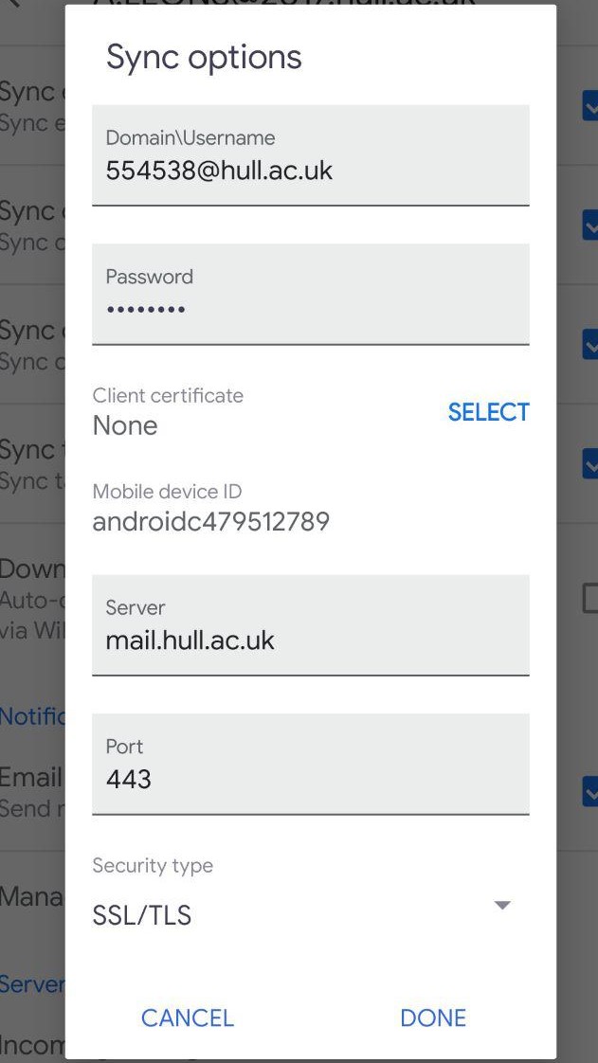Screen dimensions: 598x1063
Task: Confirm sync options with DONE
Action: tap(433, 1018)
